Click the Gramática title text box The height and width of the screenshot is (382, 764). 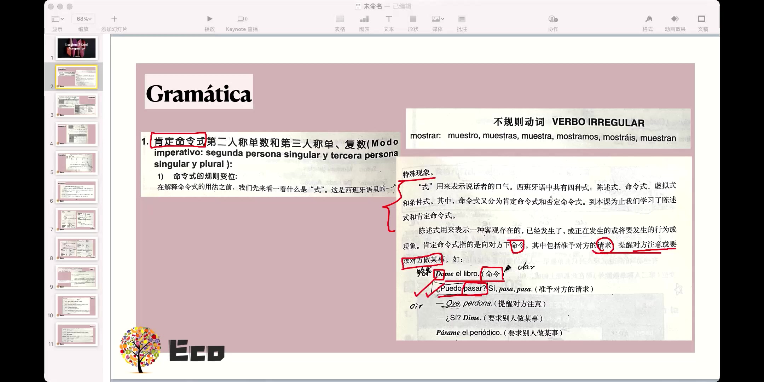198,92
